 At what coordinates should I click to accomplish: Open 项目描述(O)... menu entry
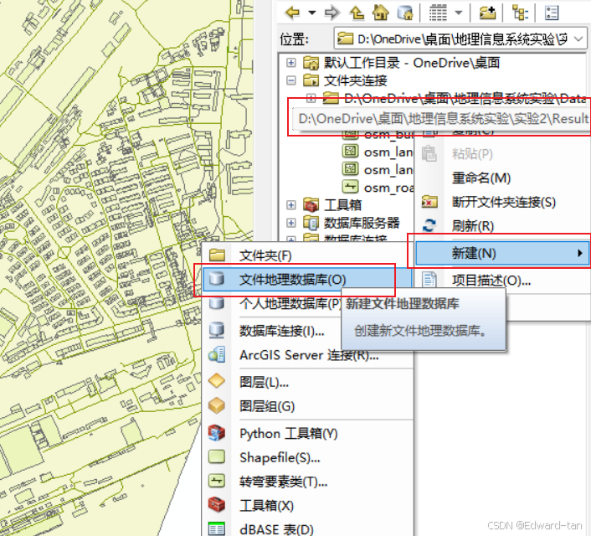[x=491, y=281]
